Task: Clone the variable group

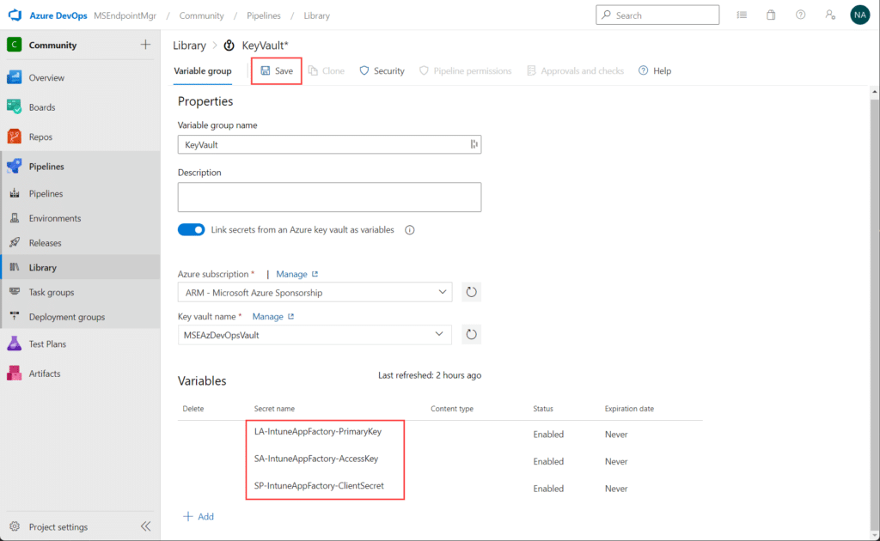Action: coord(326,70)
